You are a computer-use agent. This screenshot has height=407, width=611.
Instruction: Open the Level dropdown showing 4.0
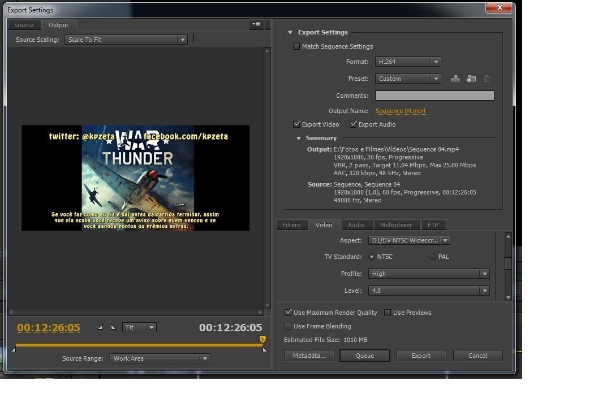pos(429,291)
